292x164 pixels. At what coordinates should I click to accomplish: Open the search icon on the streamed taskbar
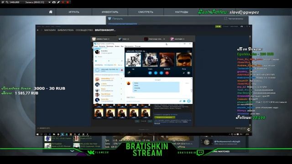[x=42, y=134]
